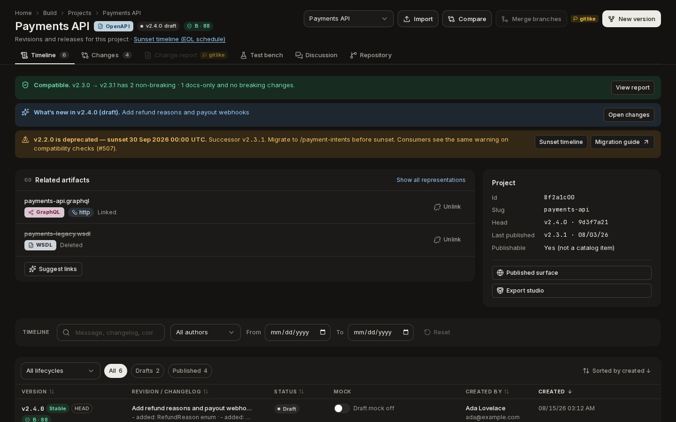
Task: Filter the timeline to Published versions
Action: (190, 371)
